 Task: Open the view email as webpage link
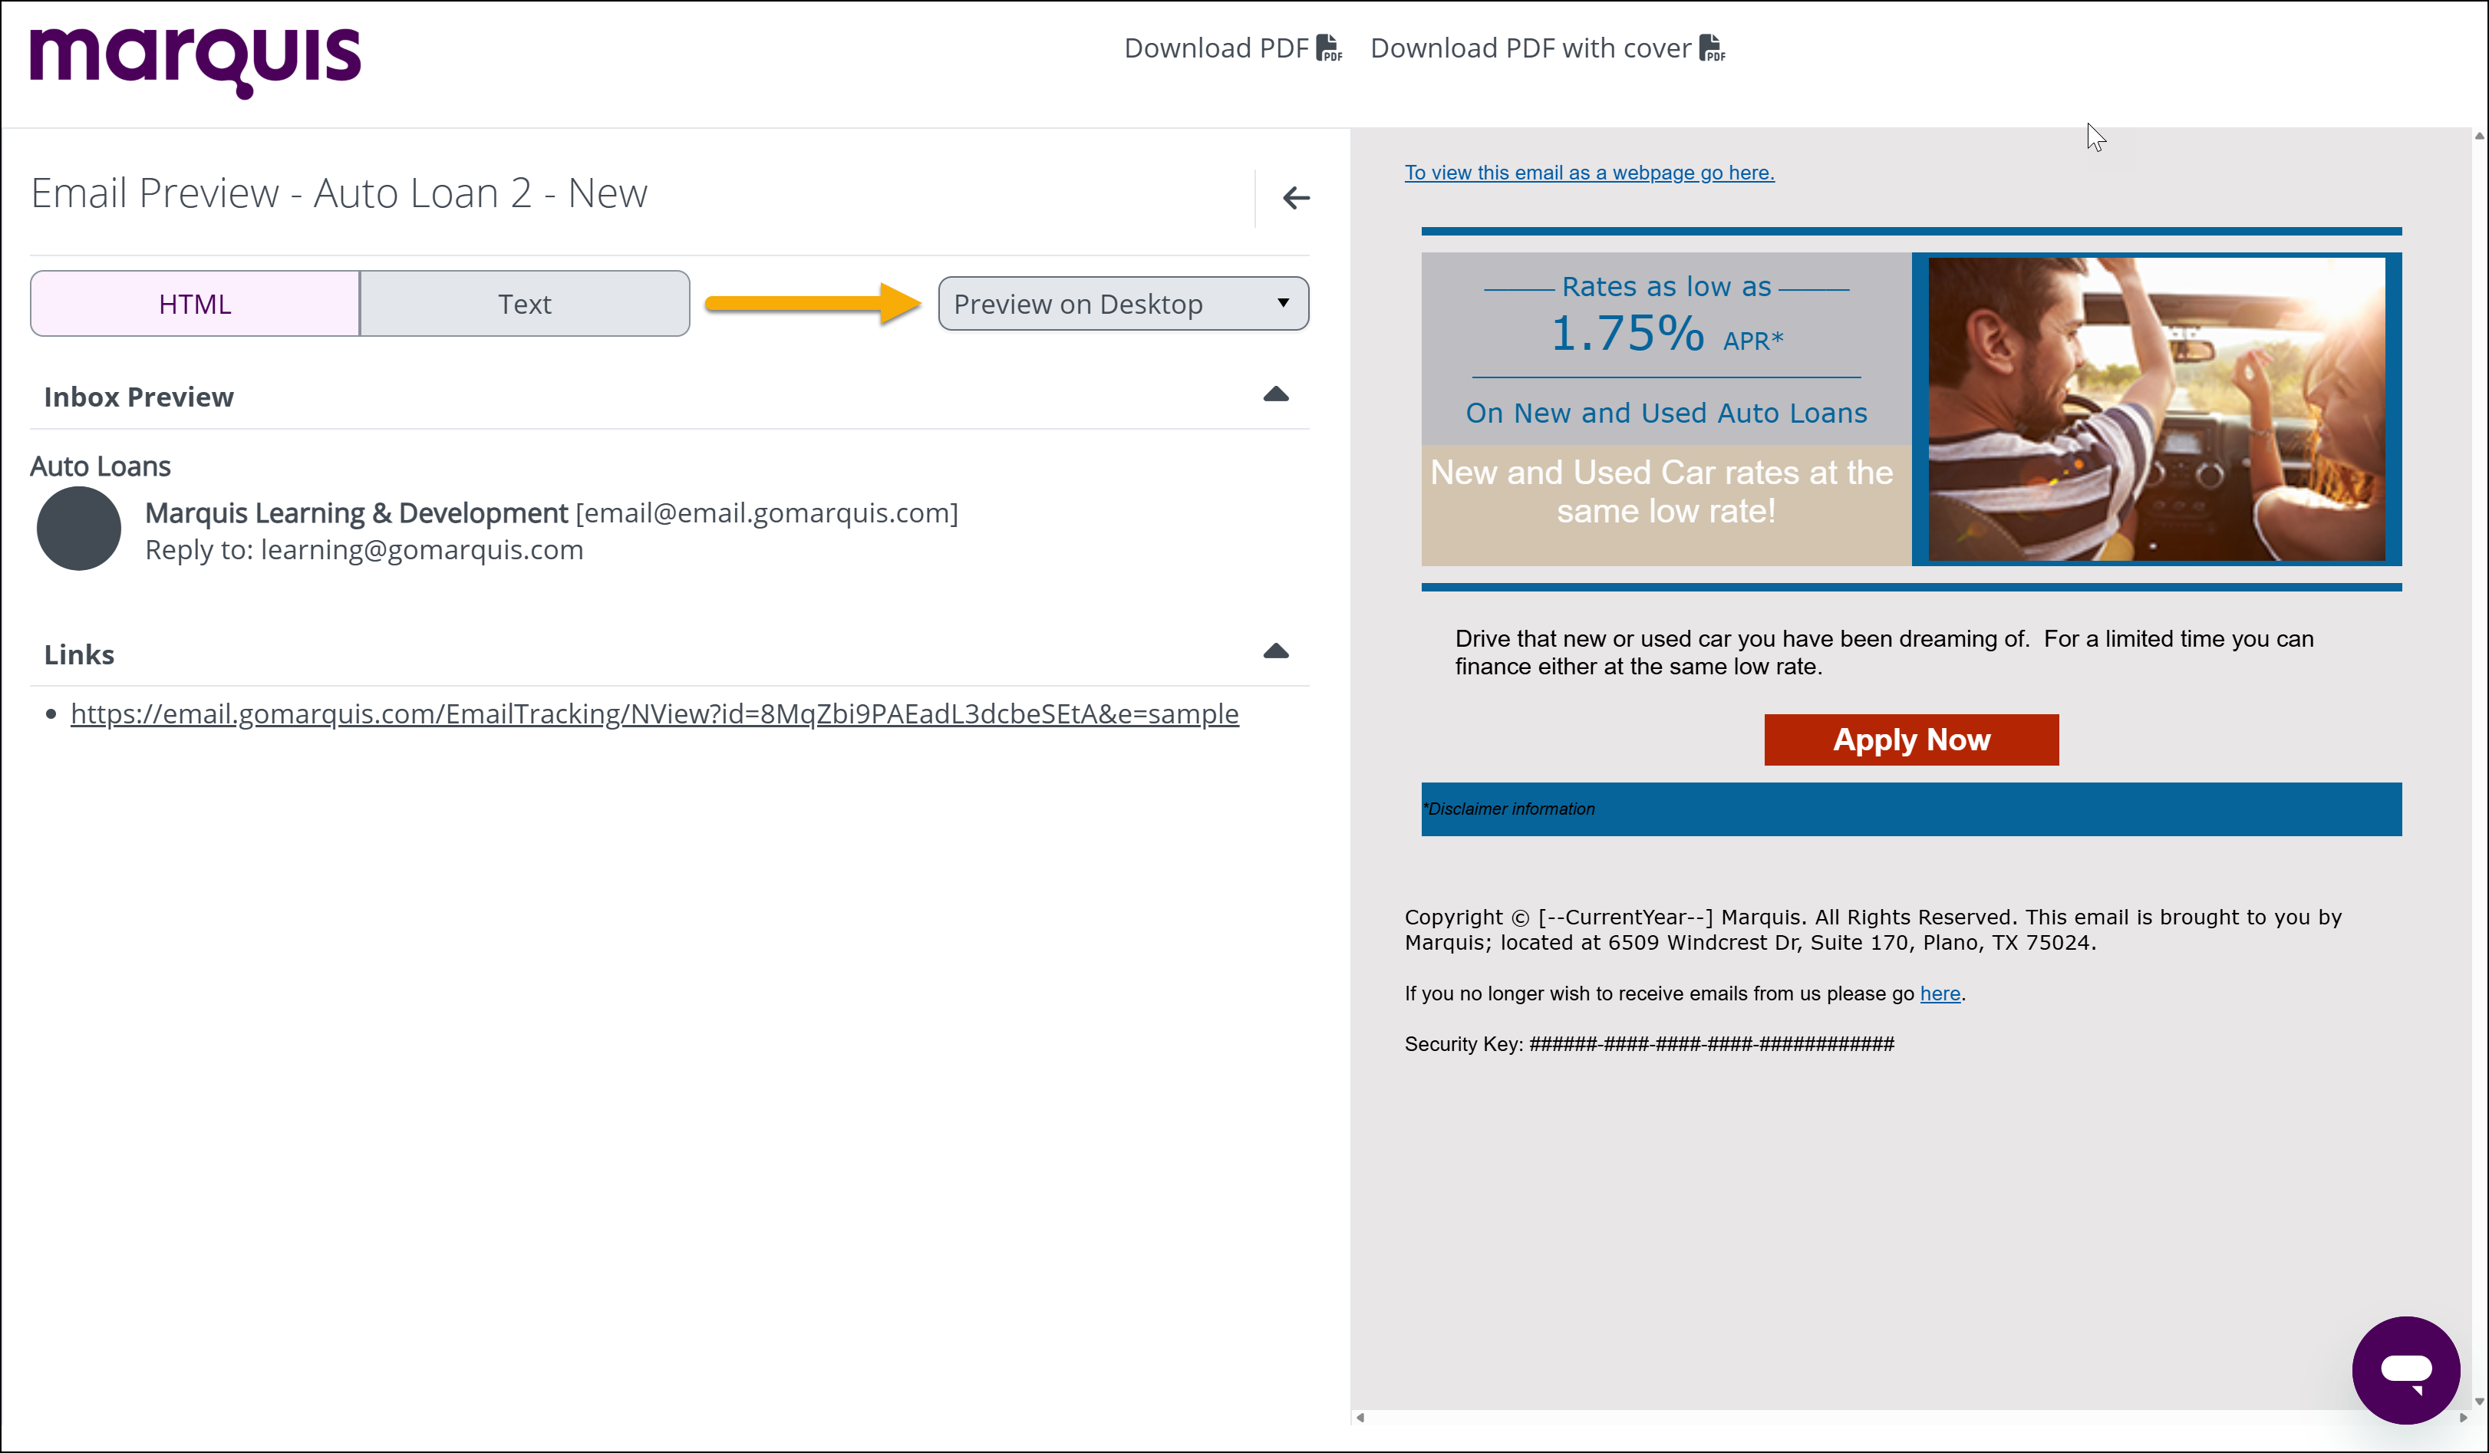pyautogui.click(x=1589, y=173)
